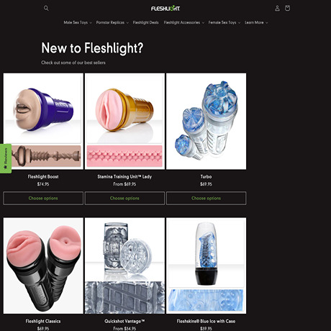Expand the Male Sex Toys menu
Viewport: 331px width, 331px height.
pyautogui.click(x=78, y=22)
